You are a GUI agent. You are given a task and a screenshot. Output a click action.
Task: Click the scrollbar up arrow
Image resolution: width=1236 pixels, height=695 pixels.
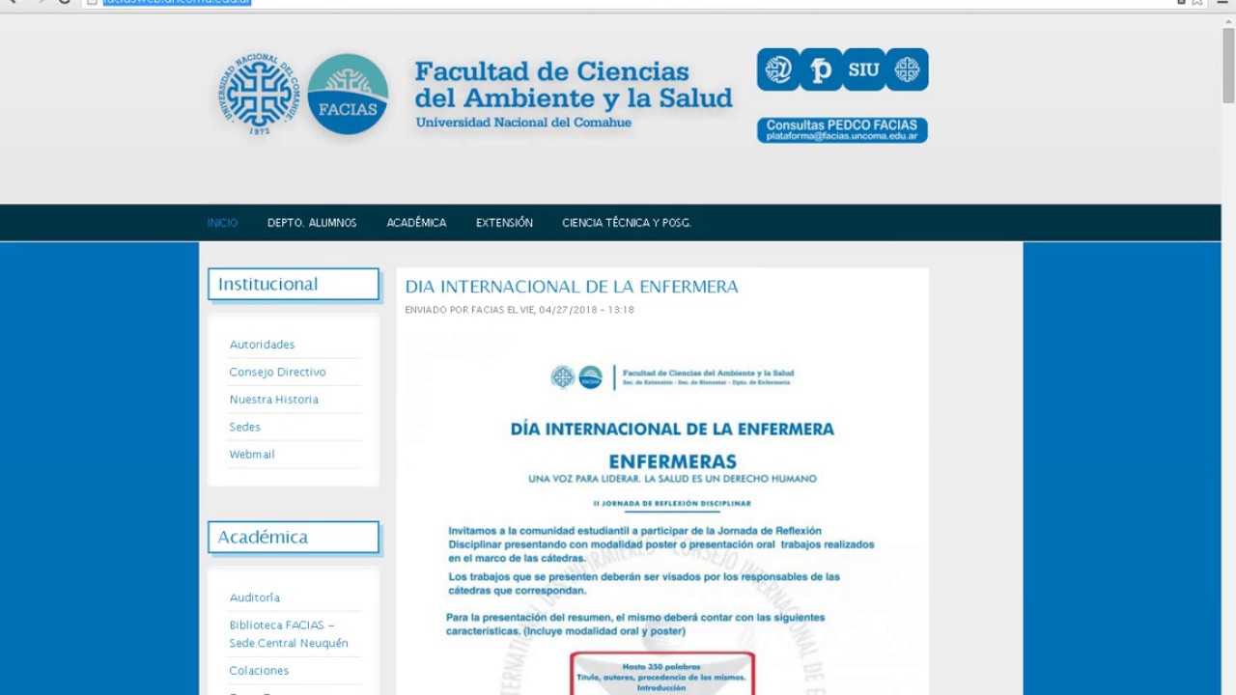[1228, 20]
